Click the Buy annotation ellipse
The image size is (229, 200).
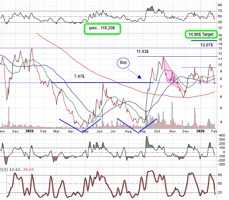(x=124, y=63)
